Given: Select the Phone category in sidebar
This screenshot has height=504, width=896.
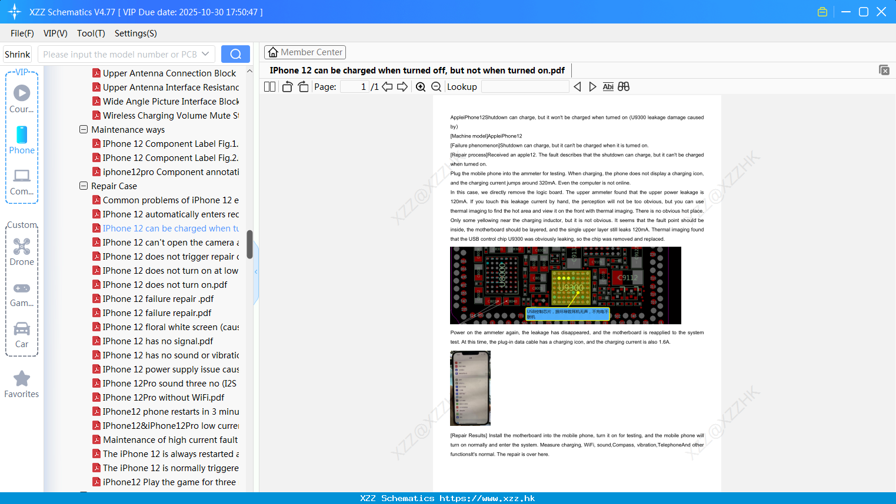Looking at the screenshot, I should (x=22, y=140).
